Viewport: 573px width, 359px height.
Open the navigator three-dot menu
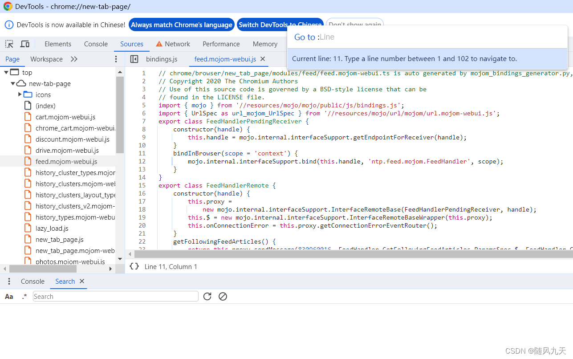click(116, 59)
